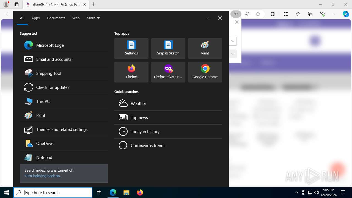Viewport: 352px width, 198px height.
Task: Open Edge profile avatar
Action: (6, 4)
